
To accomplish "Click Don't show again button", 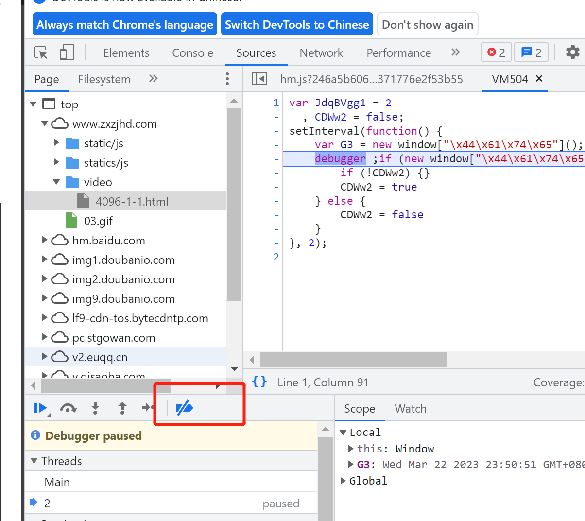I will 428,24.
